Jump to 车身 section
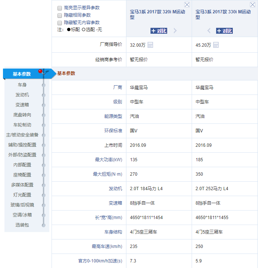Viewport: 258px width, 268px height. (x=22, y=85)
